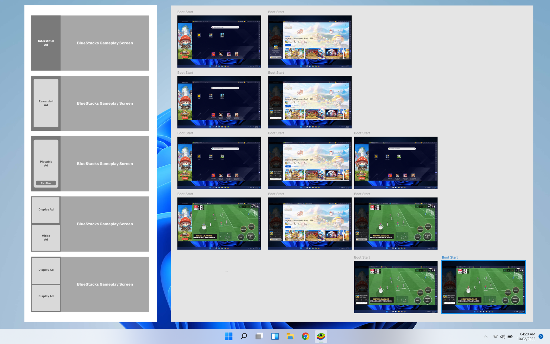Screen dimensions: 550x344
Task: Open Task View from the taskbar
Action: pyautogui.click(x=259, y=336)
